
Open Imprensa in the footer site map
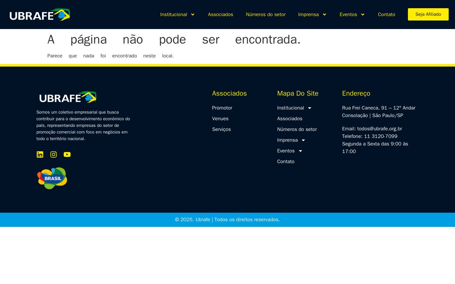287,140
